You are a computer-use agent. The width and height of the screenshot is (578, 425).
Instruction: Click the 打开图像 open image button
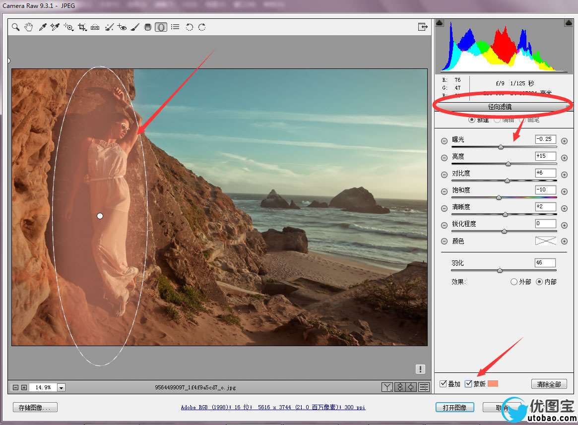[x=454, y=407]
